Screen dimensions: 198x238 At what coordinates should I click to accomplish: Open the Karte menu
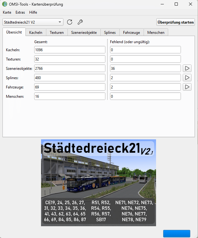tap(7, 12)
